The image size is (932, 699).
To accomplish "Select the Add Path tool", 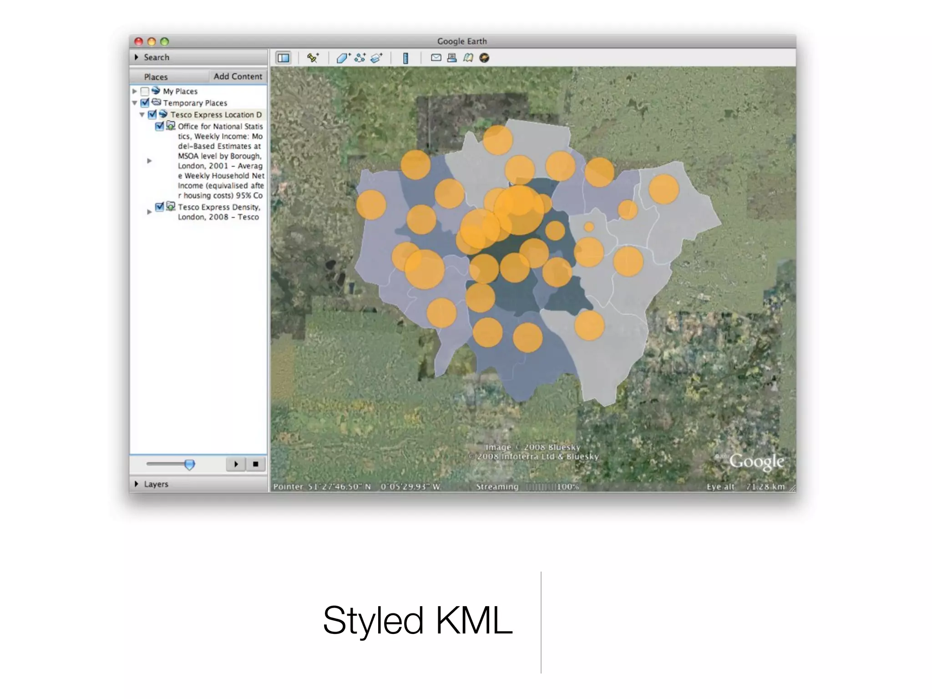I will pos(360,58).
